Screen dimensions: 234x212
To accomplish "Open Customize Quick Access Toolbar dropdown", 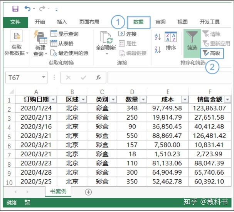I will (56, 10).
